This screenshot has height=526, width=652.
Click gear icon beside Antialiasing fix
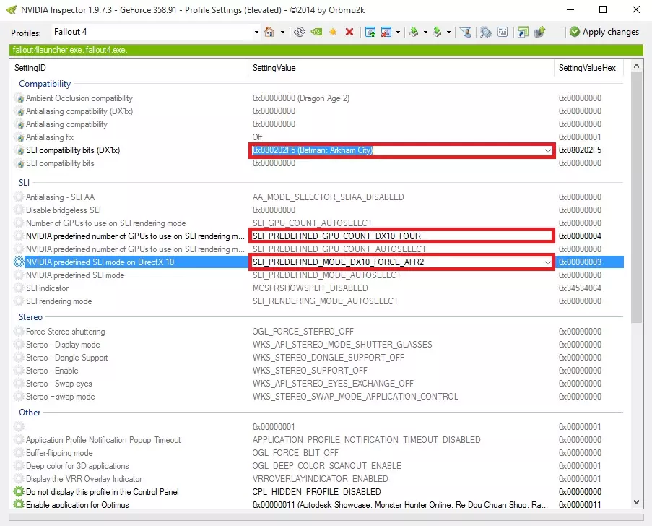click(x=19, y=137)
